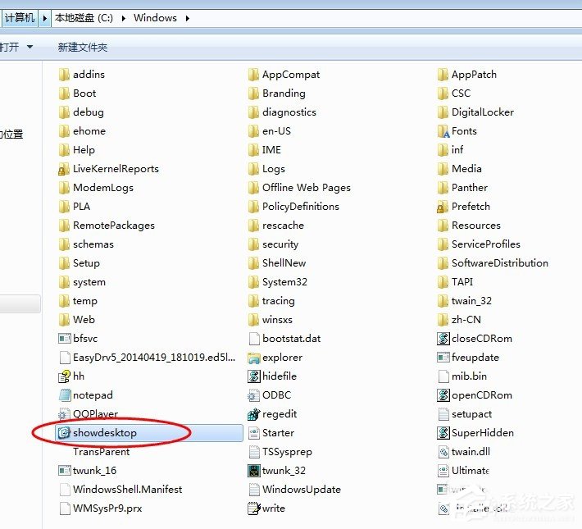Screen dimensions: 582x529
Task: Select the bootstat.dat file name
Action: click(291, 339)
